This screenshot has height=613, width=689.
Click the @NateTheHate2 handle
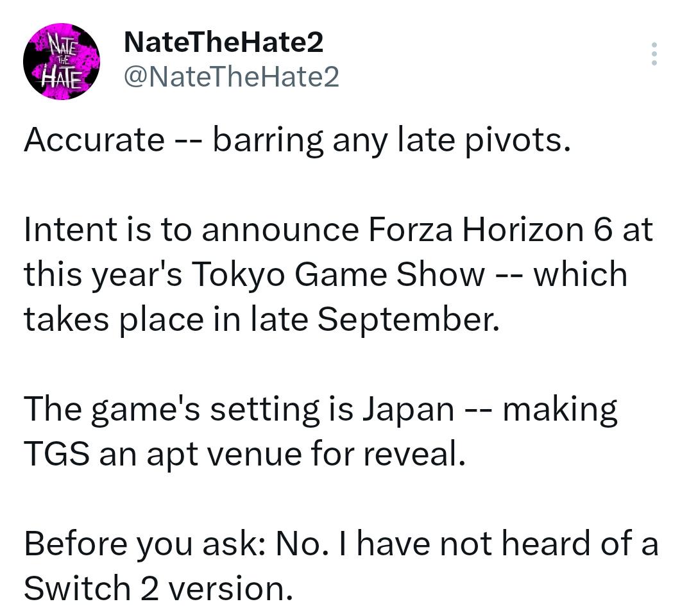click(x=232, y=77)
